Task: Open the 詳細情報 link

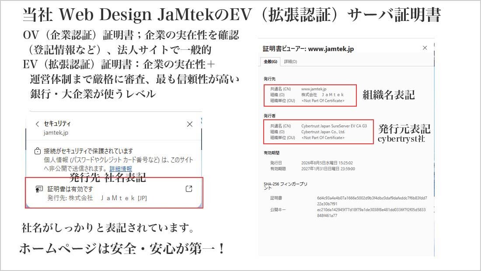Action: (121, 169)
